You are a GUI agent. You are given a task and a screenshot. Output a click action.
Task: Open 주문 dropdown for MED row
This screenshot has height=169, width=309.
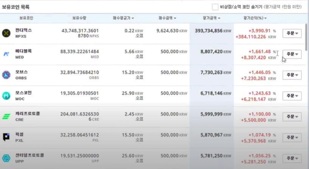(x=292, y=54)
